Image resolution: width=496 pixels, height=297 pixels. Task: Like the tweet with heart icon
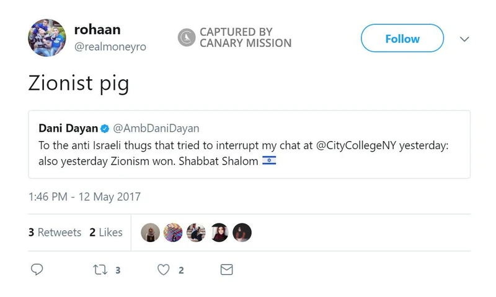coord(164,270)
